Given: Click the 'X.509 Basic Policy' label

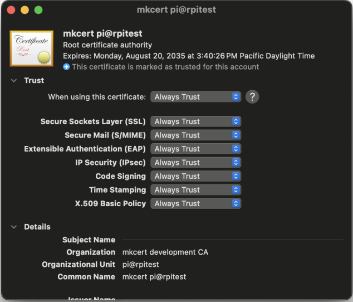Looking at the screenshot, I should pyautogui.click(x=110, y=203).
